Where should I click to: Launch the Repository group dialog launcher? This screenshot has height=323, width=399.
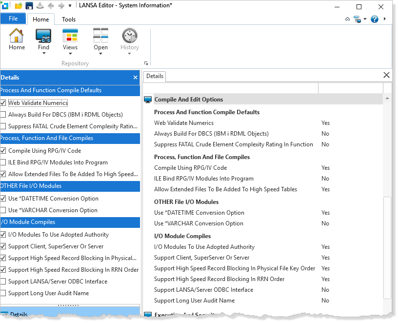pyautogui.click(x=146, y=63)
